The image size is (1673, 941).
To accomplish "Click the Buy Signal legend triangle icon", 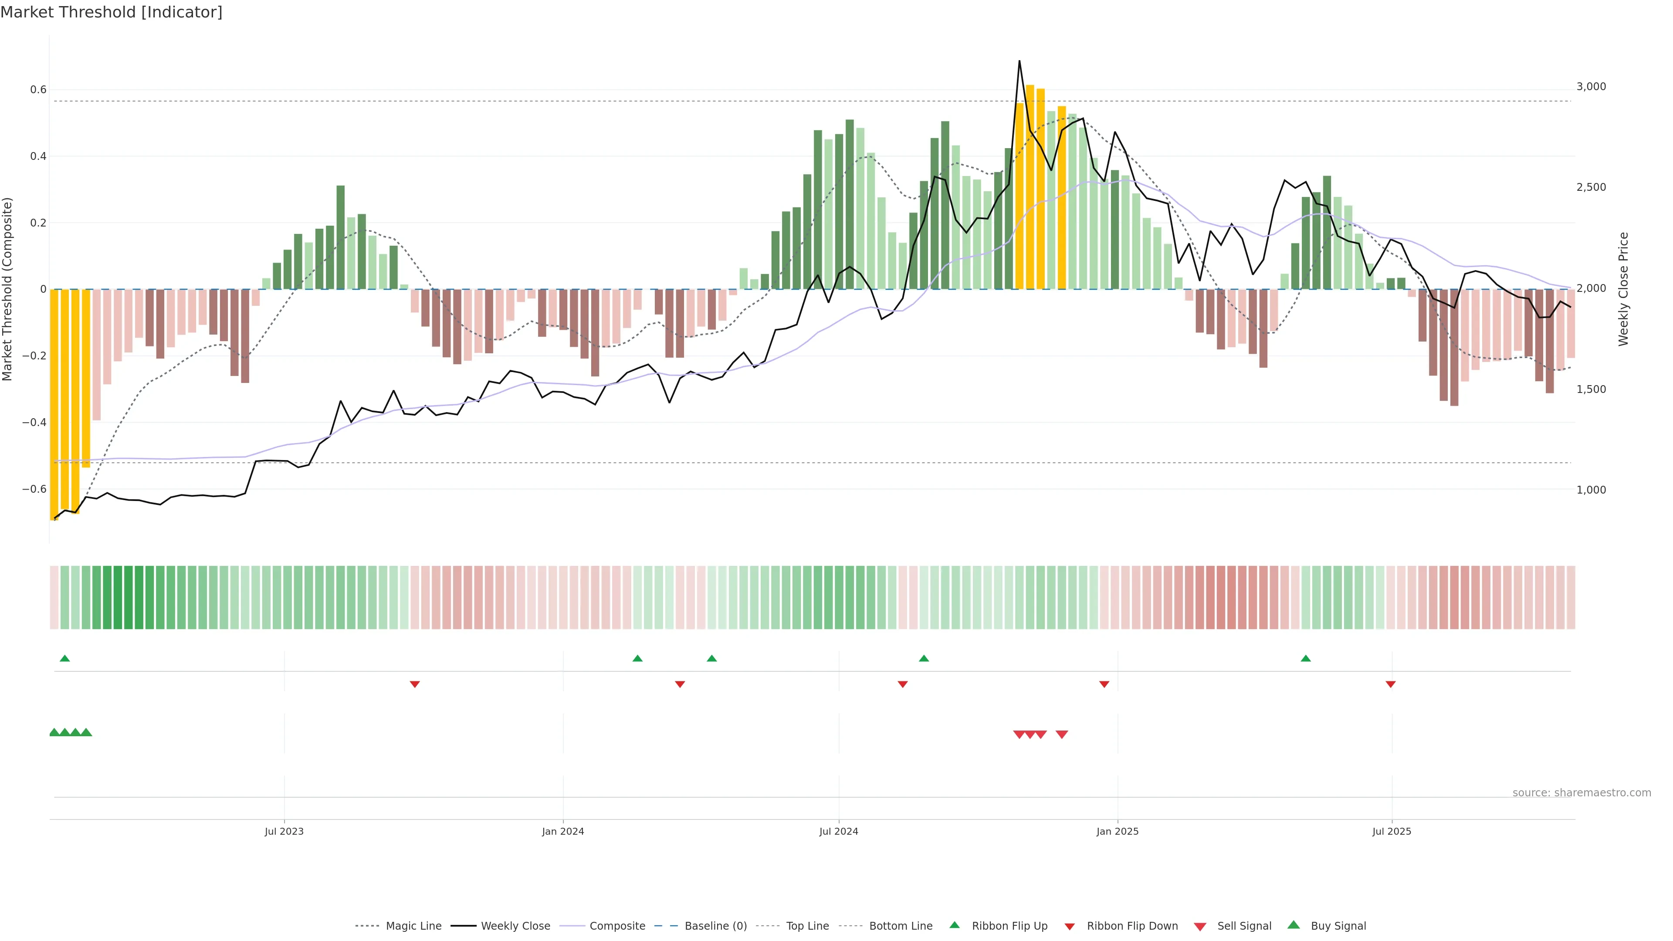I will click(x=1293, y=925).
